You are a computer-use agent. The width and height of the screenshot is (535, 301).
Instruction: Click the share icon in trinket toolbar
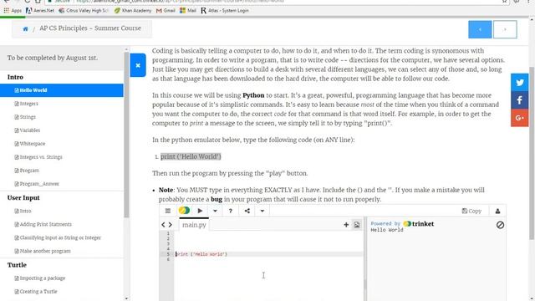point(247,211)
